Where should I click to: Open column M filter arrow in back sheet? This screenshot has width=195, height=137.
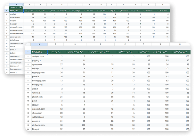tap(157, 11)
